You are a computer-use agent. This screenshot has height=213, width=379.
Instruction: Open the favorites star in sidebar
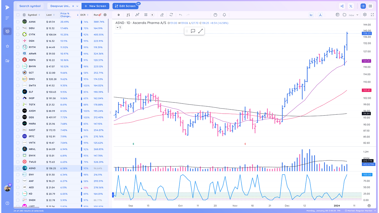[7, 46]
